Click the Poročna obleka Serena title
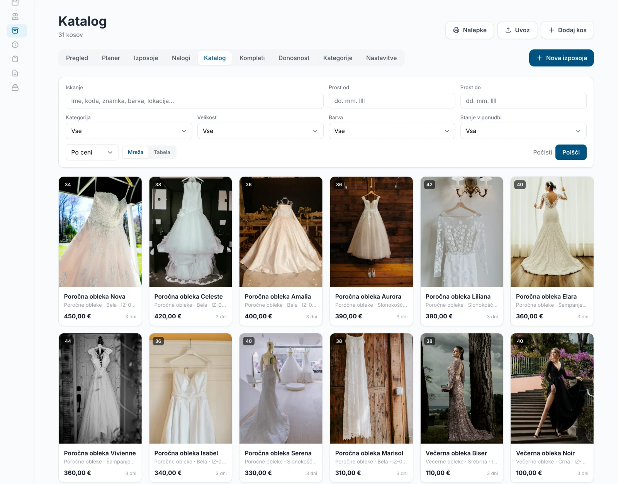The width and height of the screenshot is (618, 484). 278,453
